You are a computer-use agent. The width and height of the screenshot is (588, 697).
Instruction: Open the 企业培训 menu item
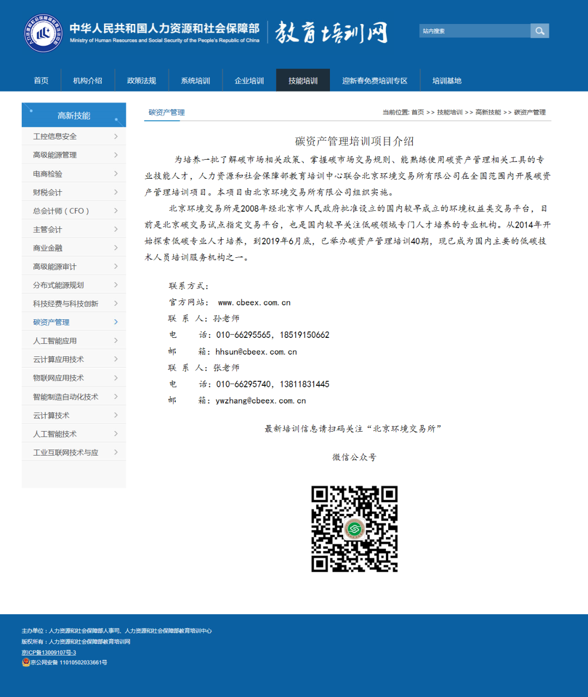tap(249, 80)
